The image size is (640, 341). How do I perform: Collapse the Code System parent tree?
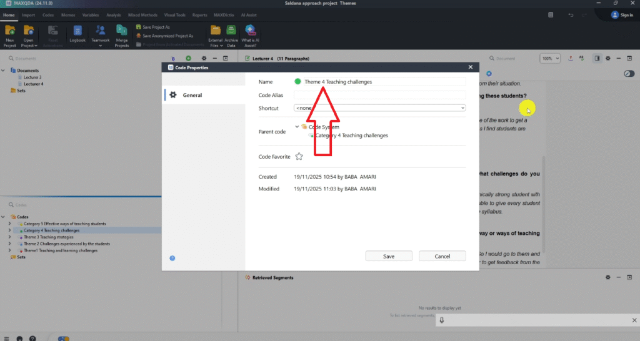(x=296, y=127)
